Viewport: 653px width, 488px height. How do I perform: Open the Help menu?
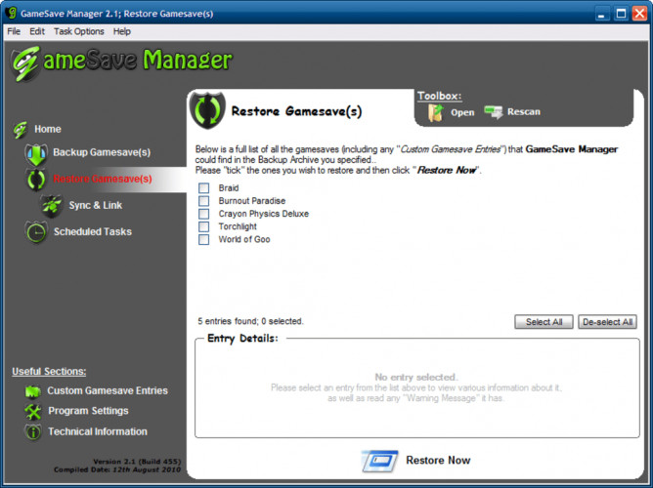[122, 31]
